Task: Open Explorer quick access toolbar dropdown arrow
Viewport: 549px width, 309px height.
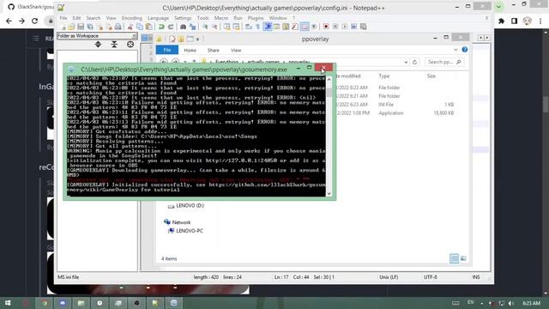Action: 198,39
